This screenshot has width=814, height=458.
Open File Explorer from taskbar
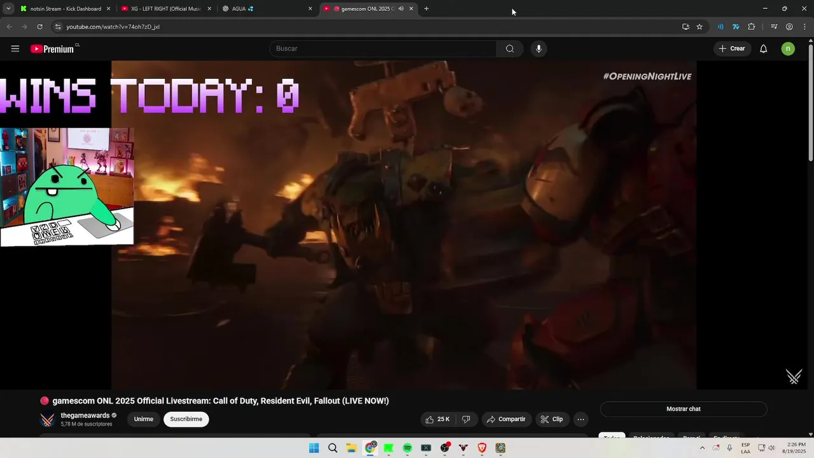tap(351, 448)
